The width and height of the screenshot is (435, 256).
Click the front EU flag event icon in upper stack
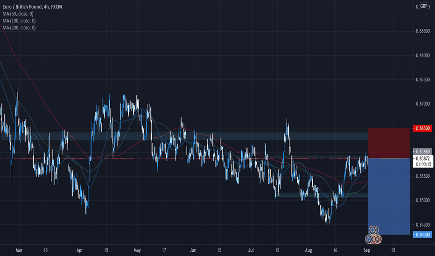point(372,230)
